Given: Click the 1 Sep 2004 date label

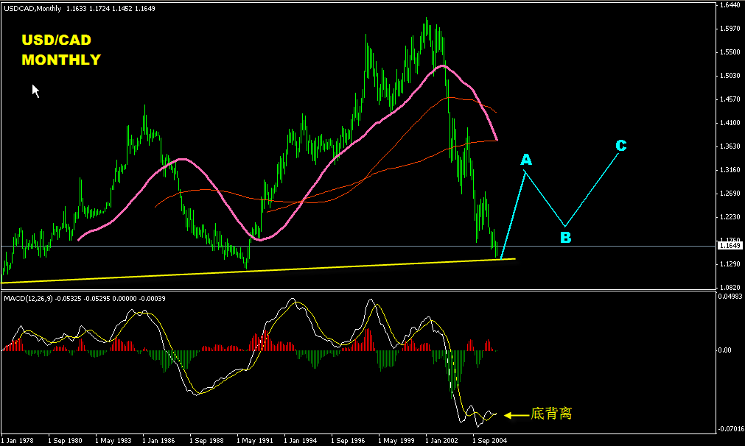Looking at the screenshot, I should tap(490, 440).
